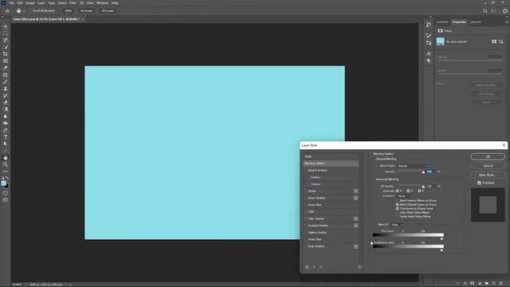The height and width of the screenshot is (287, 510).
Task: Toggle the Preview checkbox
Action: pos(479,183)
